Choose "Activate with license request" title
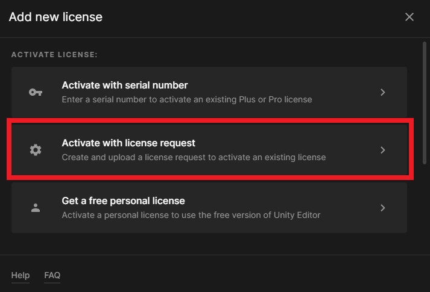 [x=128, y=143]
